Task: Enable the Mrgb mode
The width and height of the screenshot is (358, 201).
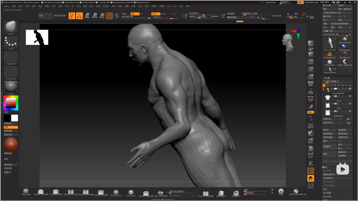Action: click(x=124, y=14)
